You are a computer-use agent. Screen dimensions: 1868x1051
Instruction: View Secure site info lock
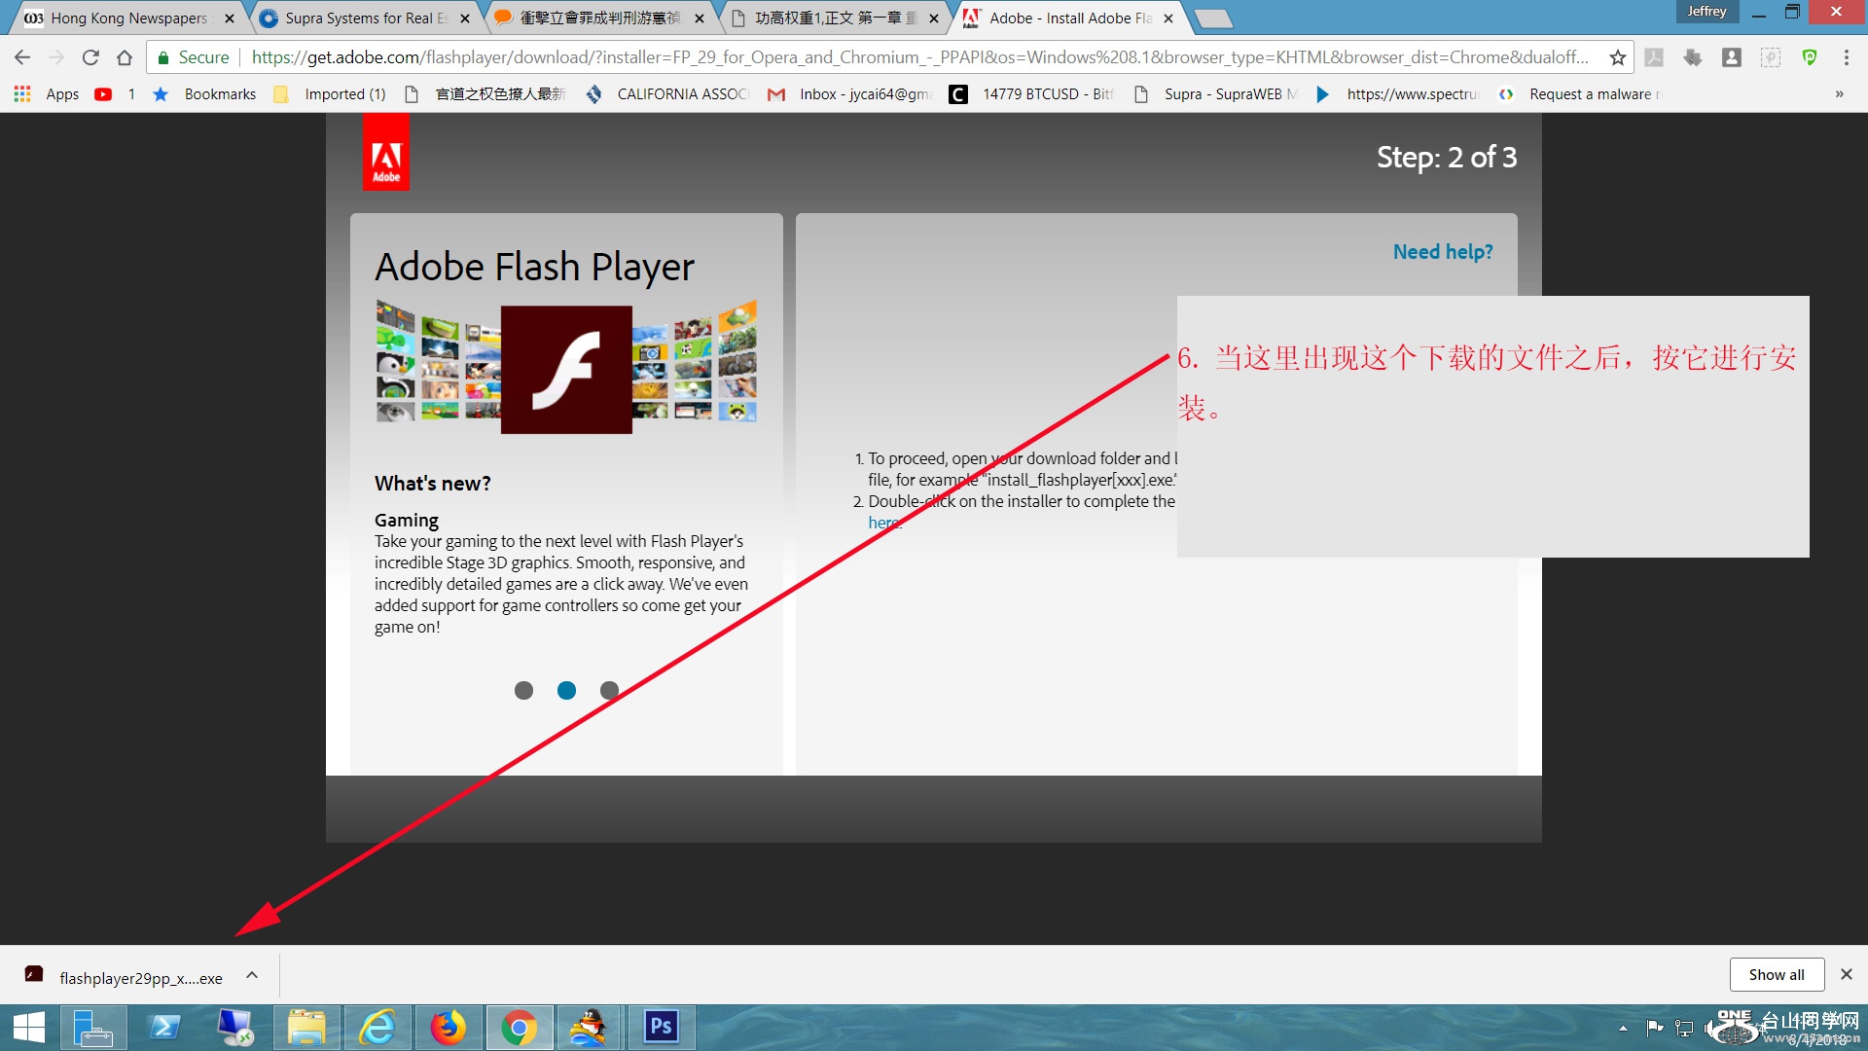194,57
